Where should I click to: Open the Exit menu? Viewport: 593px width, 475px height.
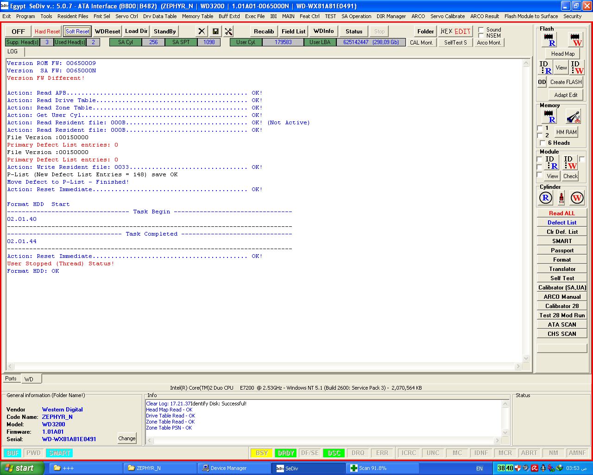point(6,16)
